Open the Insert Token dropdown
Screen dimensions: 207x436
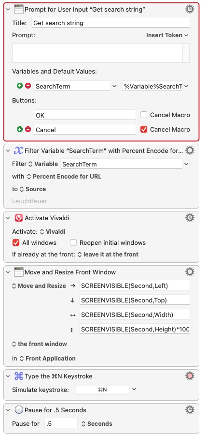[167, 35]
